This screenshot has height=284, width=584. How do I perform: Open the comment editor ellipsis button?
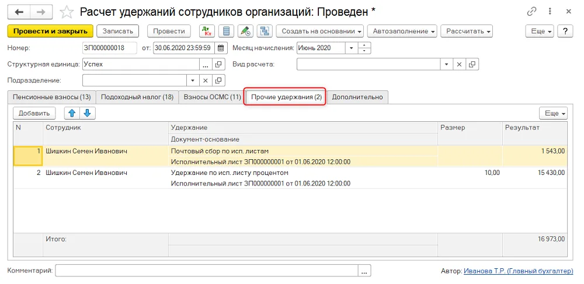(364, 271)
